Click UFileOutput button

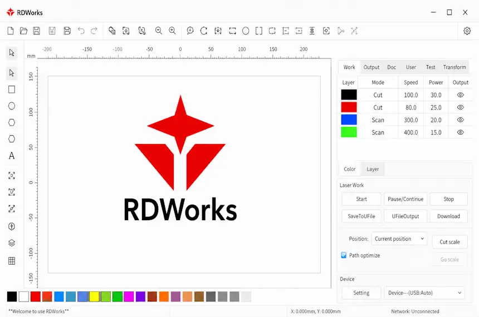(x=405, y=216)
